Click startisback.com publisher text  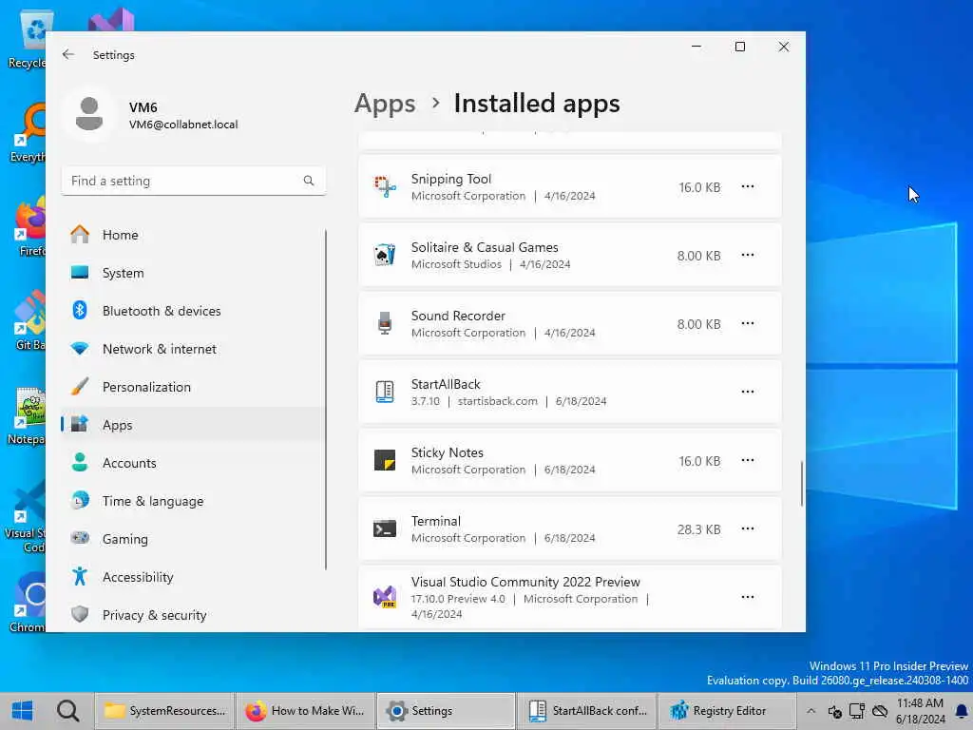pyautogui.click(x=498, y=401)
